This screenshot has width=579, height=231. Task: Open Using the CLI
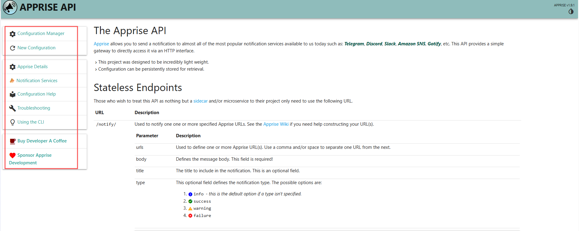31,122
